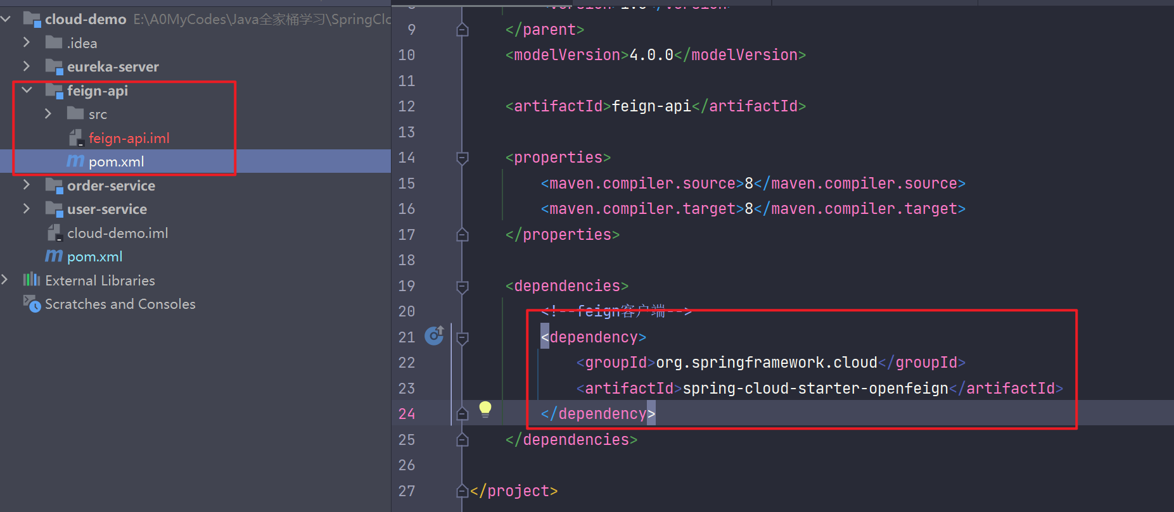This screenshot has height=512, width=1174.
Task: Expand the src folder chevron
Action: [x=48, y=114]
